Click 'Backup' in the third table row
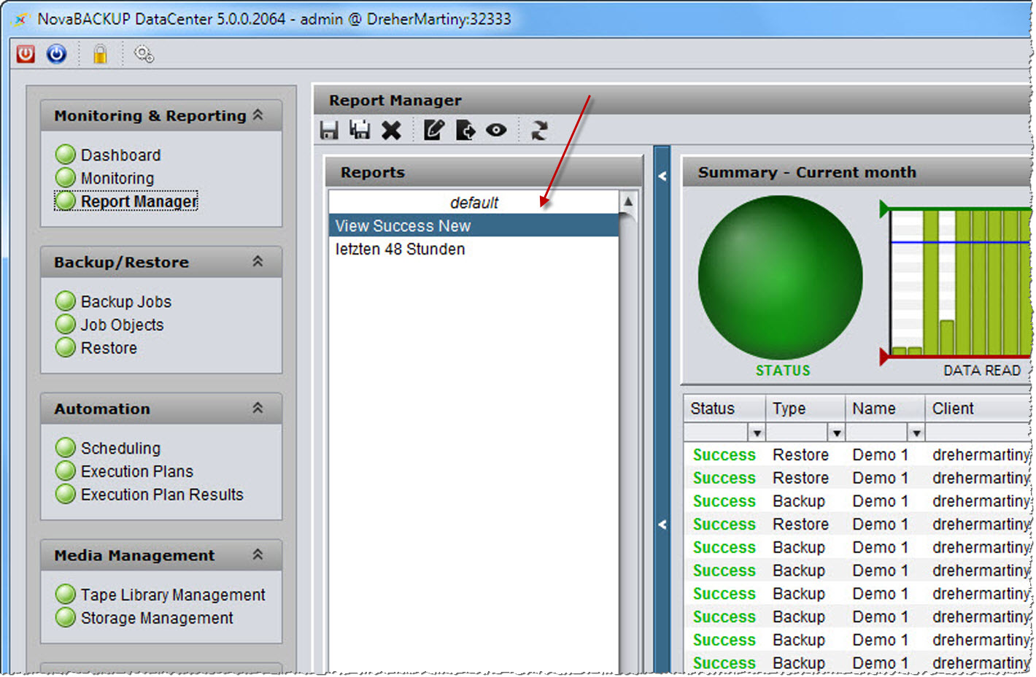The width and height of the screenshot is (1036, 677). (x=799, y=502)
